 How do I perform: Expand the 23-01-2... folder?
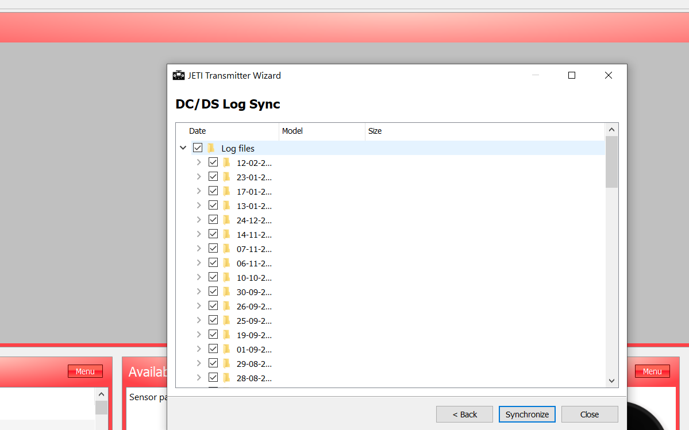tap(199, 177)
